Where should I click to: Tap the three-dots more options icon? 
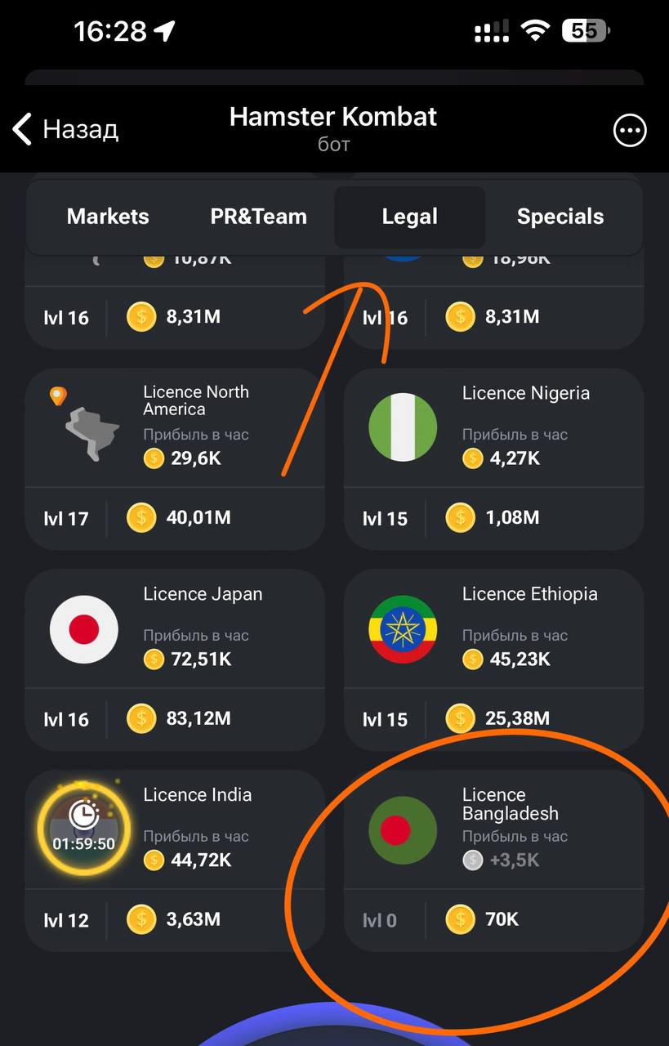(630, 130)
